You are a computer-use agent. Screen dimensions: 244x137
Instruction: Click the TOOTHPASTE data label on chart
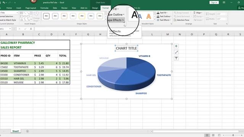[x=164, y=75]
